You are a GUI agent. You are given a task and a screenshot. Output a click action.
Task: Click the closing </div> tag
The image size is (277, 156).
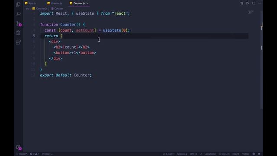(x=56, y=58)
